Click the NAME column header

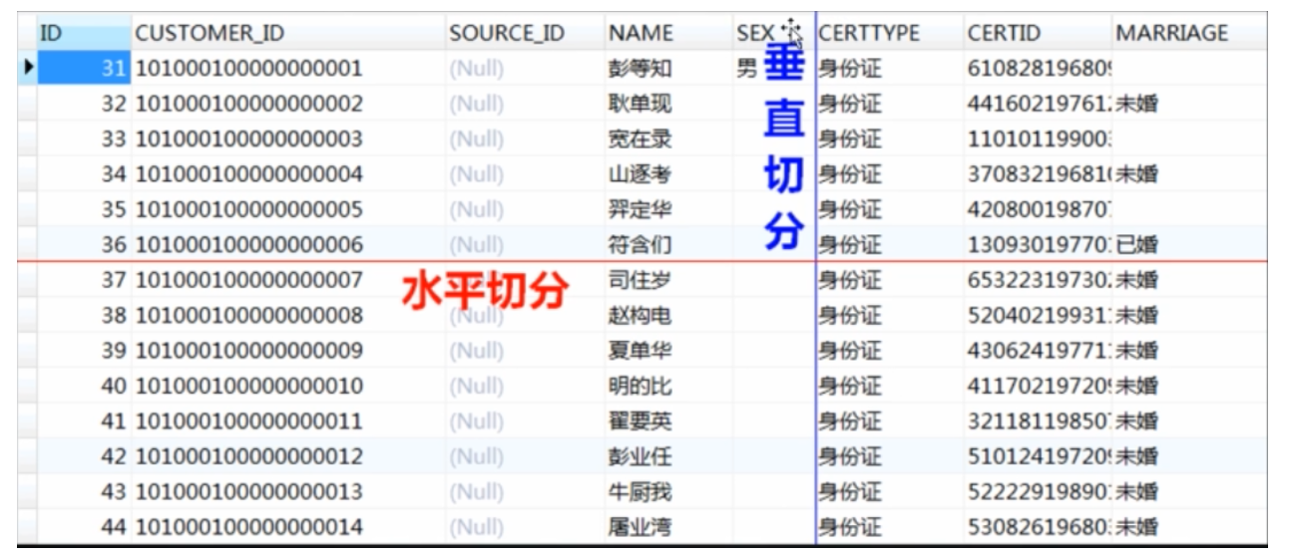pyautogui.click(x=668, y=33)
